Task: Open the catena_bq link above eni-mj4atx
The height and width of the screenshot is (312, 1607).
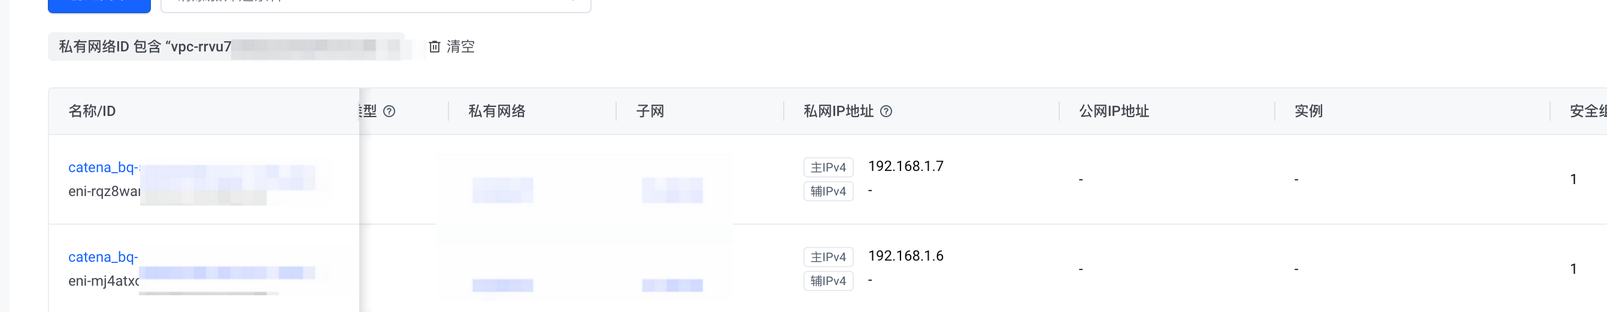Action: [103, 257]
